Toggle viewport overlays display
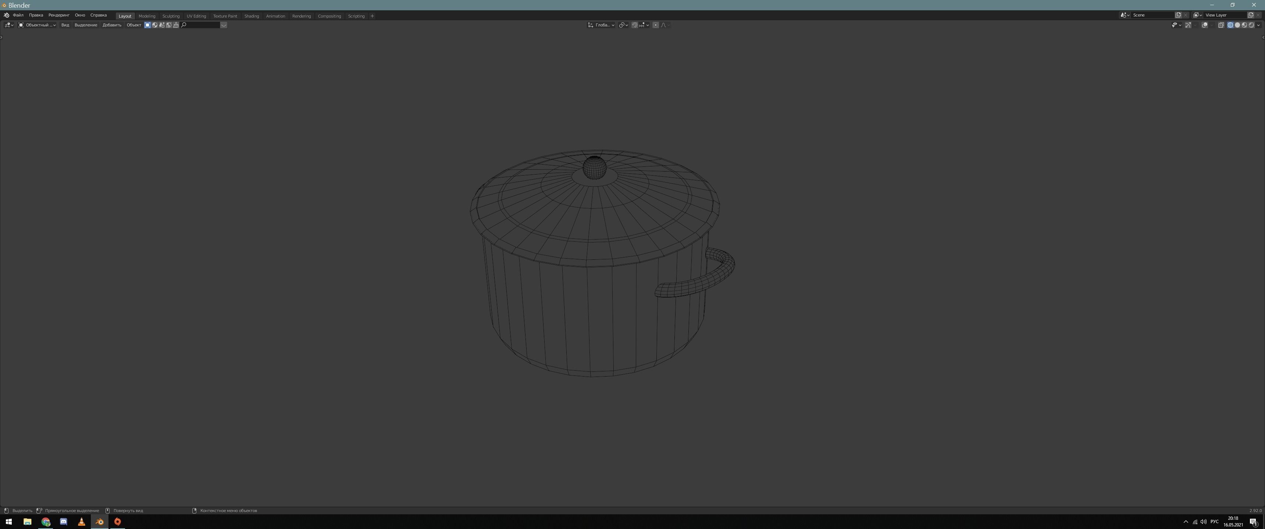 pos(1205,25)
